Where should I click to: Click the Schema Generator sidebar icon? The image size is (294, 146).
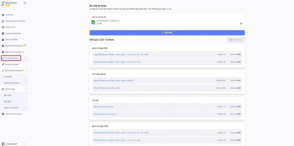tap(3, 33)
